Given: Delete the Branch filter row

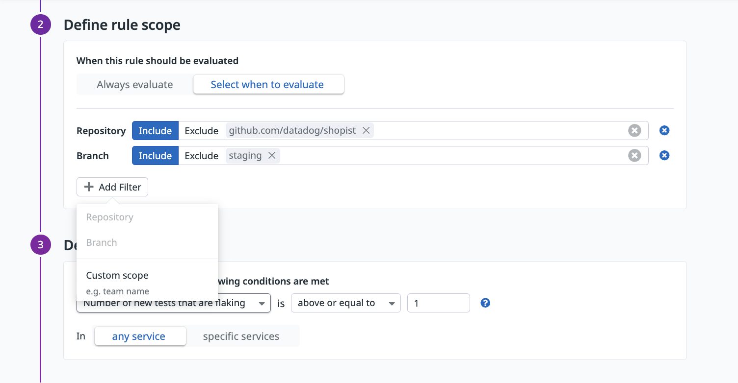Looking at the screenshot, I should pos(664,155).
